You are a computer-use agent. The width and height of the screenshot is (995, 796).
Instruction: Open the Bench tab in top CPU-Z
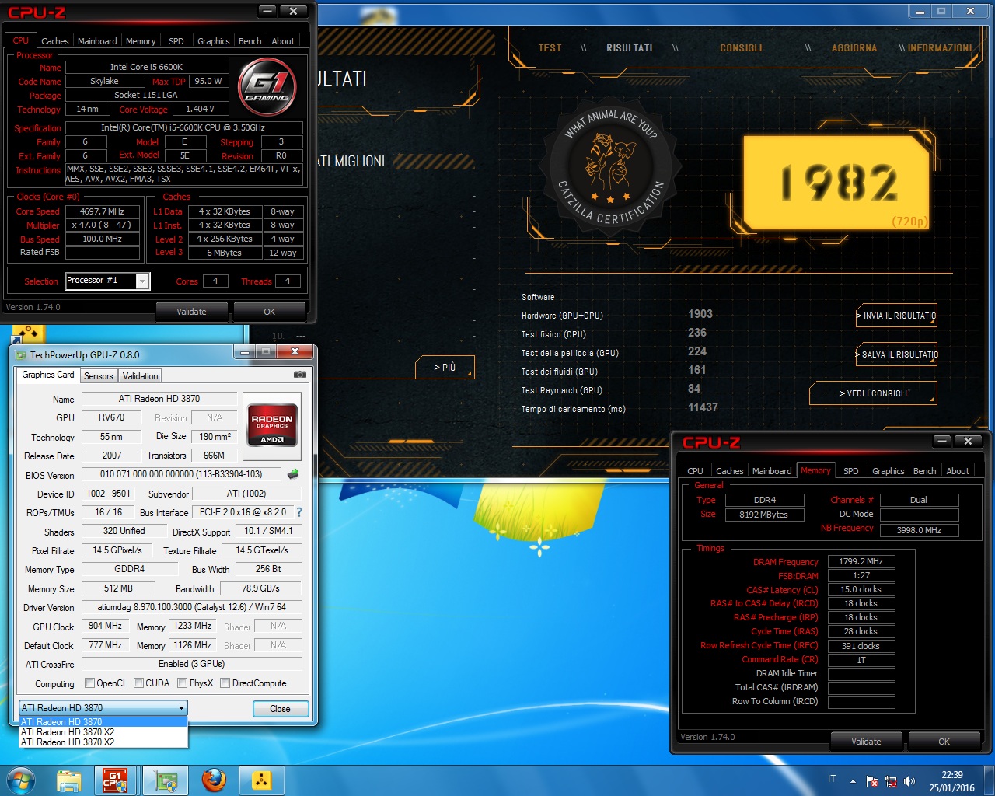pyautogui.click(x=250, y=41)
